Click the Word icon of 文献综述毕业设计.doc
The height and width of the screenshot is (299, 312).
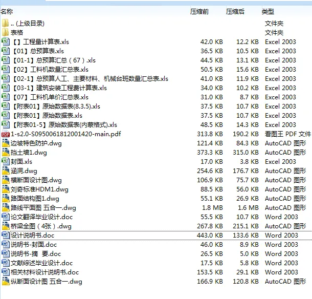click(x=6, y=263)
